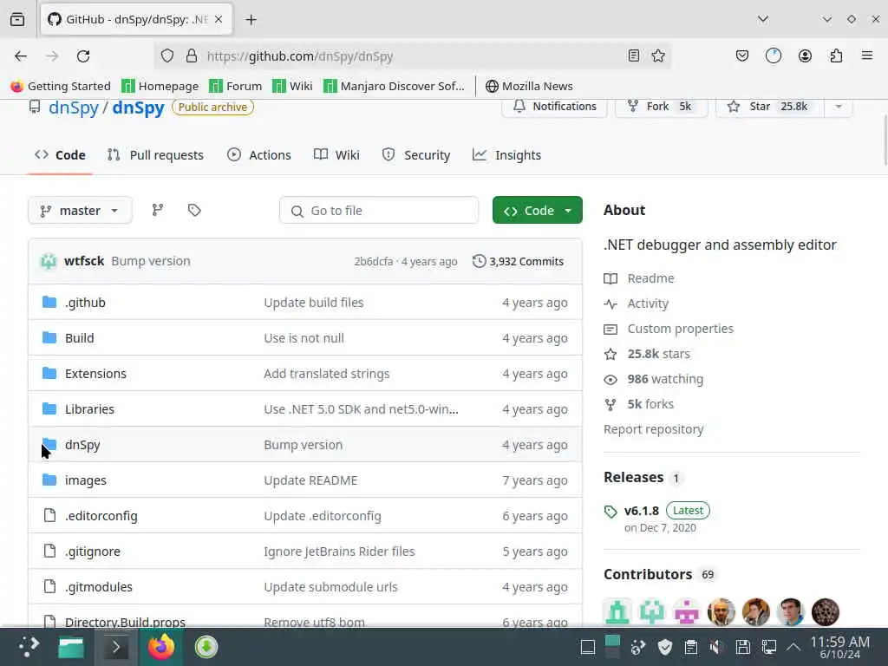Viewport: 888px width, 666px height.
Task: Open the first contributor avatar
Action: coord(617,612)
